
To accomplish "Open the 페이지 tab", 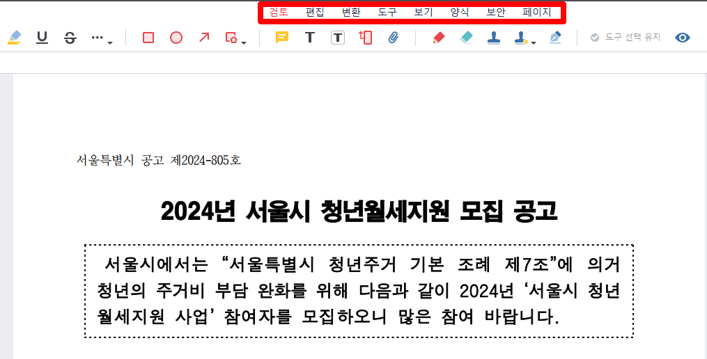I will click(536, 12).
